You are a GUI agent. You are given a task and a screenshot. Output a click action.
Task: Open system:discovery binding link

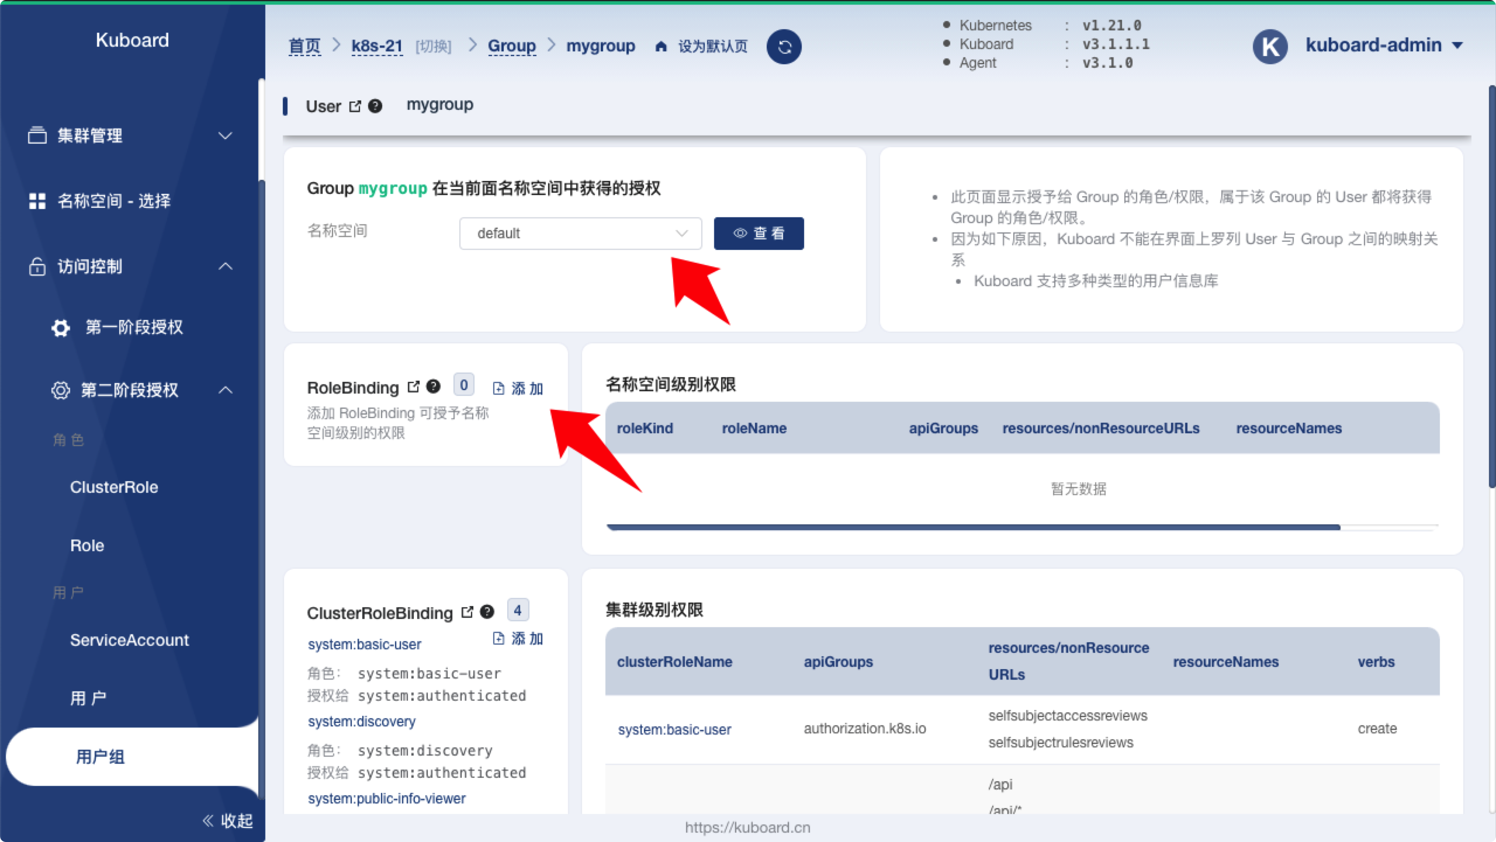coord(362,722)
